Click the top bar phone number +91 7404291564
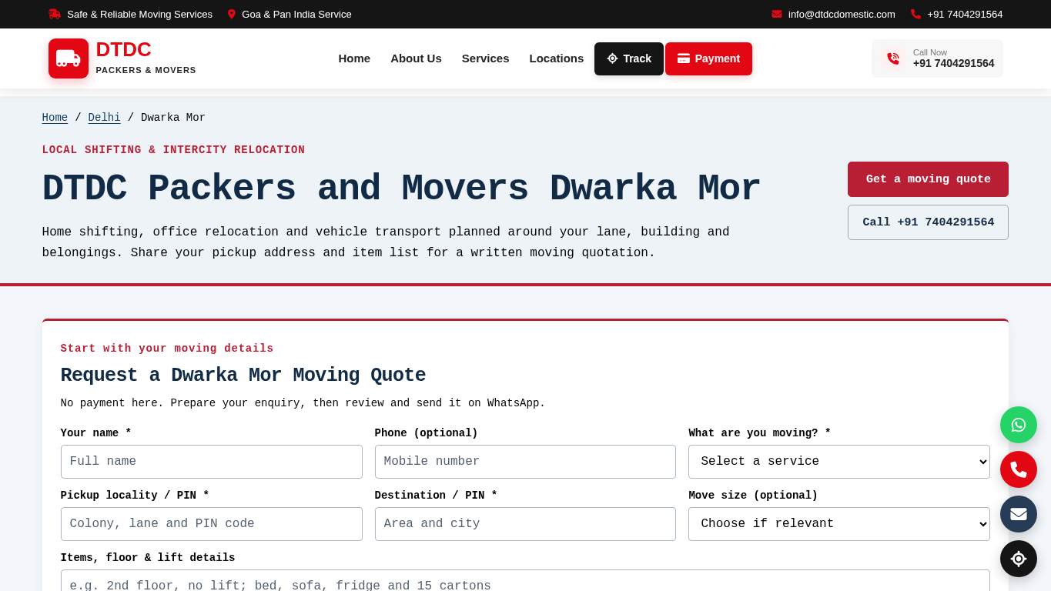 pyautogui.click(x=965, y=14)
